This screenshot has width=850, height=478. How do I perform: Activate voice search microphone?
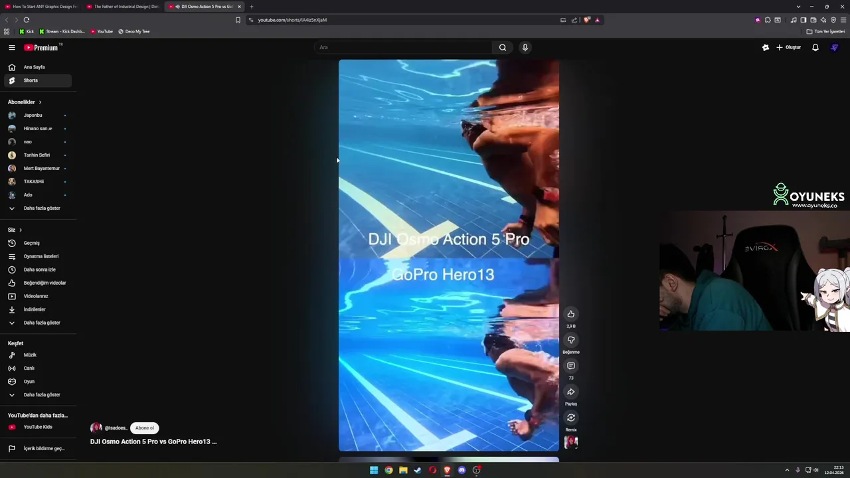pyautogui.click(x=525, y=47)
